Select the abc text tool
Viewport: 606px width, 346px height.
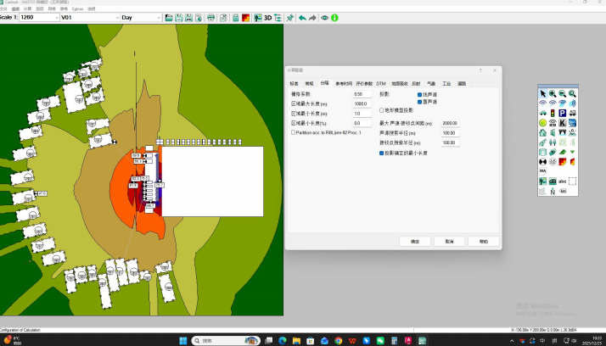tap(563, 181)
